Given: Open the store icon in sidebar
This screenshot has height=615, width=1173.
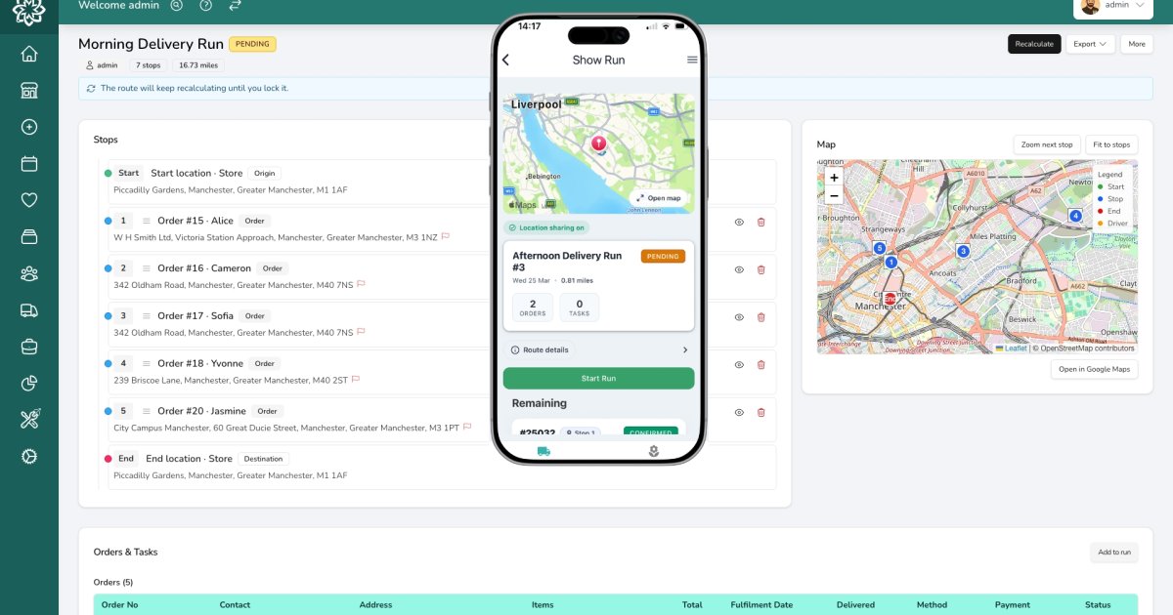Looking at the screenshot, I should [29, 90].
